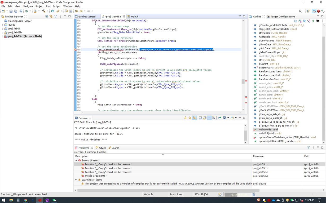Toggle Hide Static Members in Outline
This screenshot has height=203, width=326.
coord(309,21)
